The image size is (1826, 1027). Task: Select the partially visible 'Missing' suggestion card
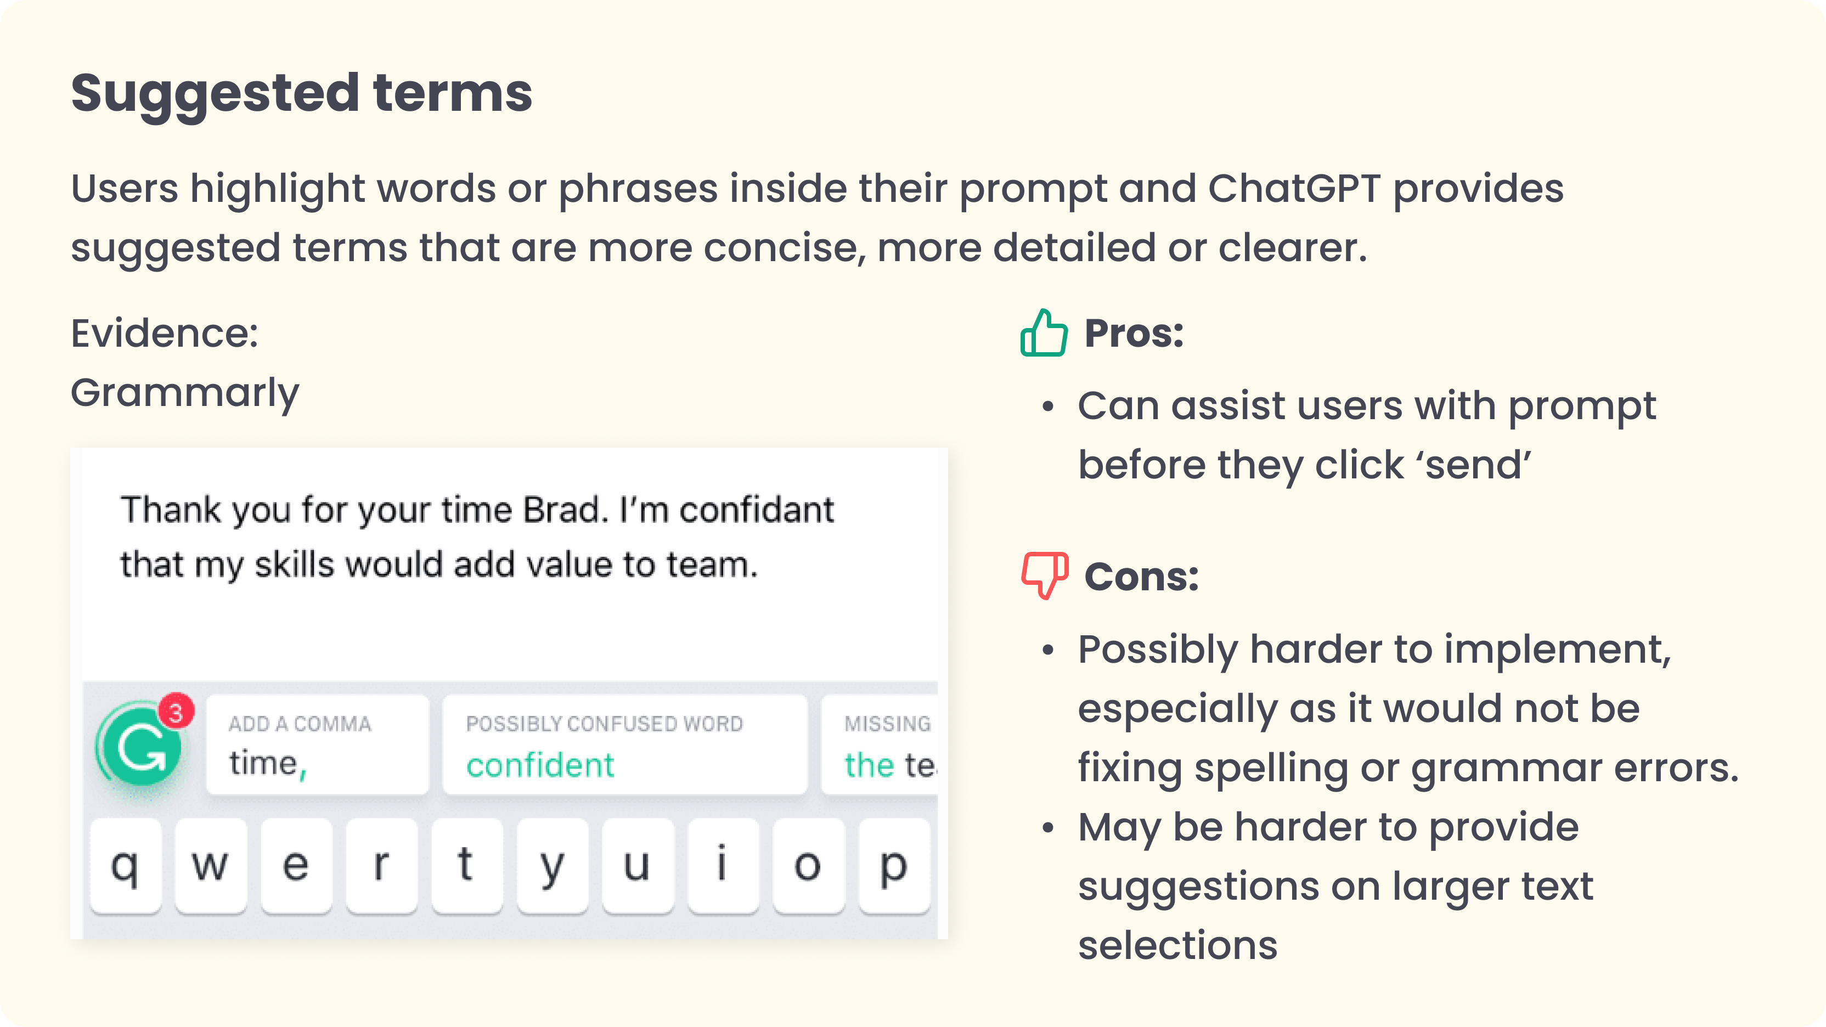pos(881,745)
